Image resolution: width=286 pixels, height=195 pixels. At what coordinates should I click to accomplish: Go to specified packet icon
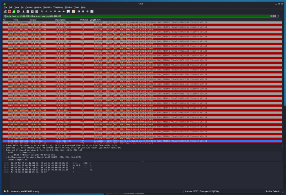coord(55,11)
